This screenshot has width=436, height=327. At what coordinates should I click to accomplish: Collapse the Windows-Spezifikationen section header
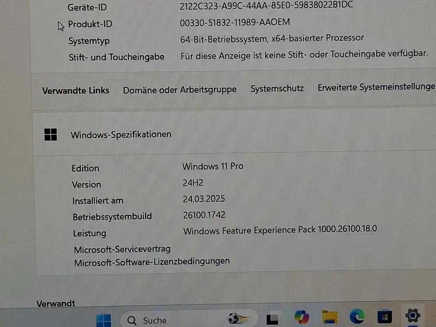click(234, 134)
